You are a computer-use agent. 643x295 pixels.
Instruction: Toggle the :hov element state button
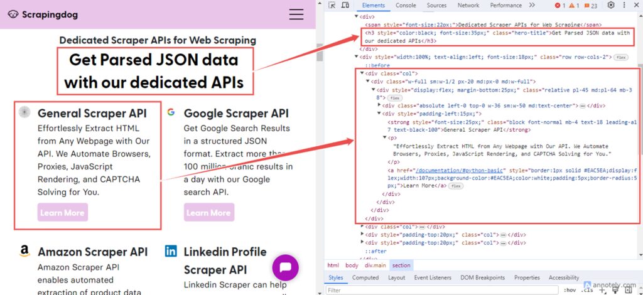570,291
